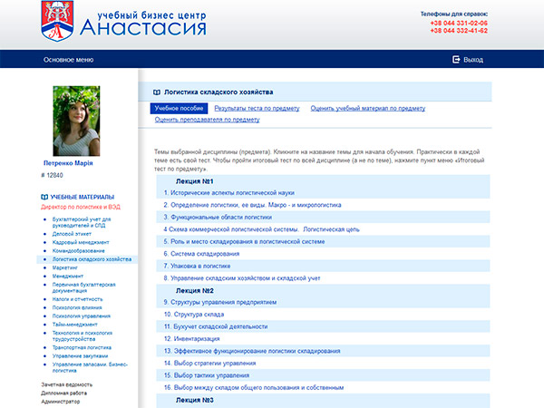Select Деловой этикет in sidebar
The width and height of the screenshot is (544, 408).
[x=73, y=234]
